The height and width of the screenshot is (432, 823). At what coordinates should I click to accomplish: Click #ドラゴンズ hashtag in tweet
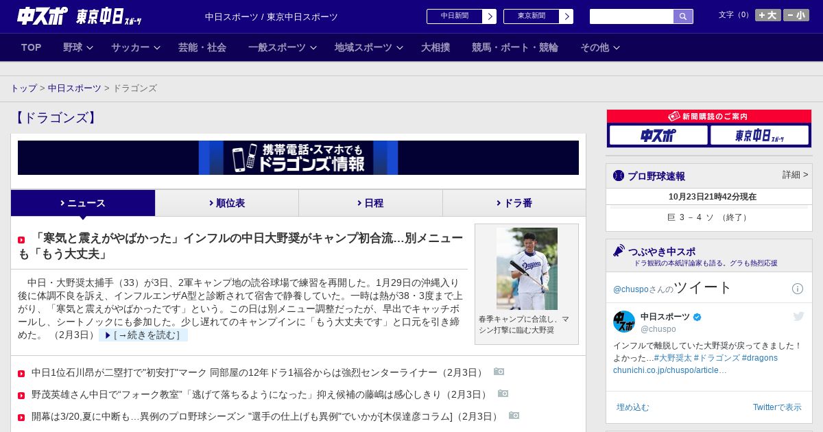(717, 358)
